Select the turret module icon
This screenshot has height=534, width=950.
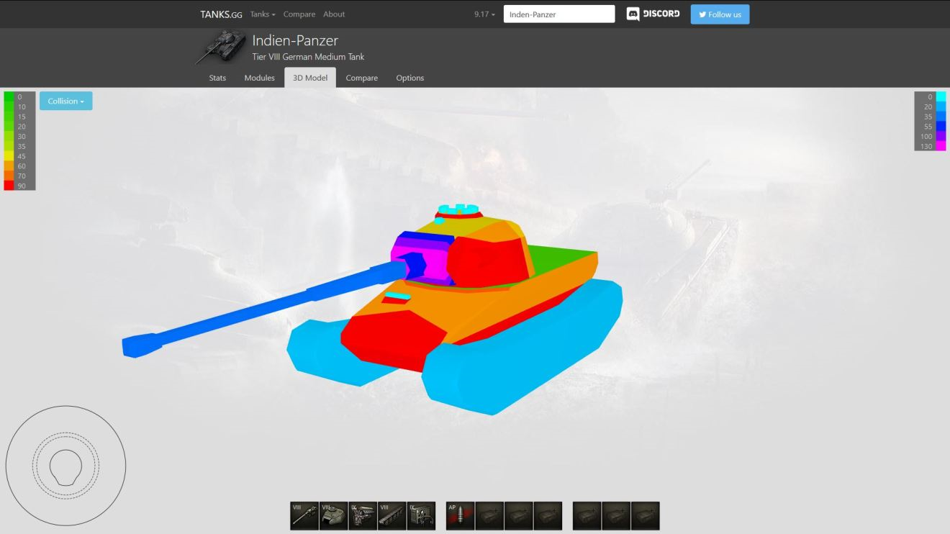tap(334, 516)
